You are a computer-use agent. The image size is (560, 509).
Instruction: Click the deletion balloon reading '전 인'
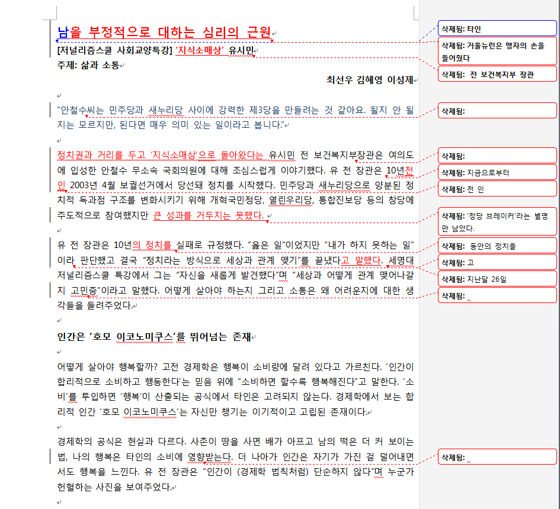pos(497,189)
